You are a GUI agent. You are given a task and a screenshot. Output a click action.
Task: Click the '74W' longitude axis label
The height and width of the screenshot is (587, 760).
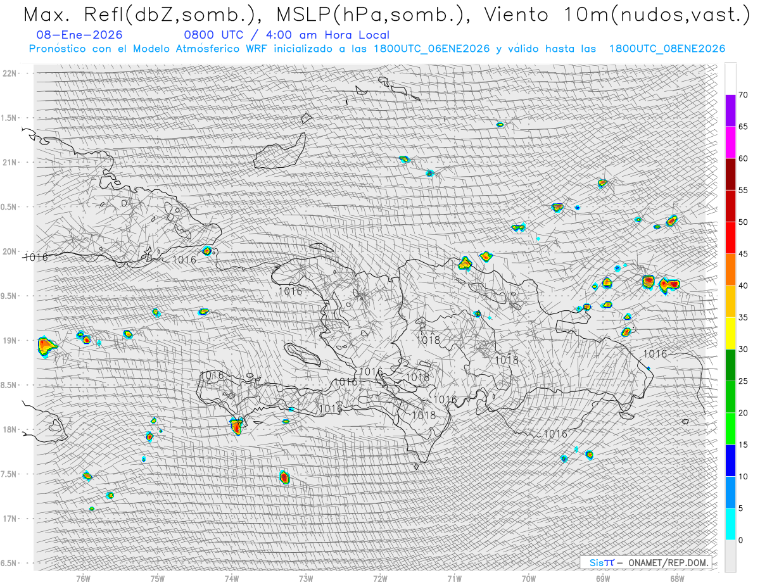point(232,578)
